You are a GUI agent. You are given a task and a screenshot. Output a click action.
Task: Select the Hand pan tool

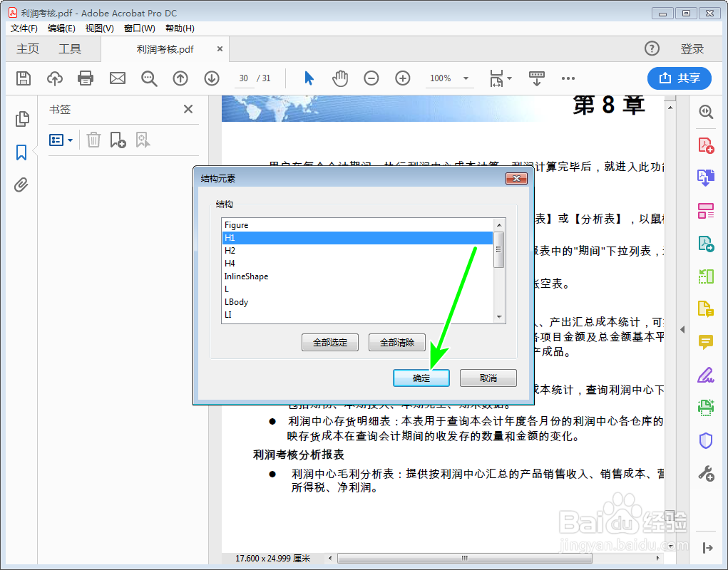point(340,78)
